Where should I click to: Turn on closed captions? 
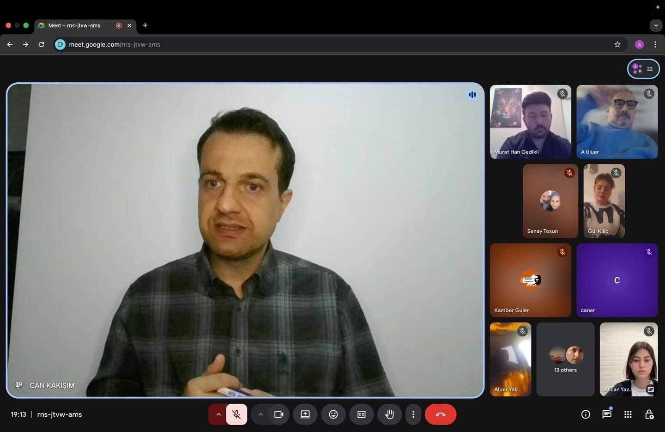(362, 414)
